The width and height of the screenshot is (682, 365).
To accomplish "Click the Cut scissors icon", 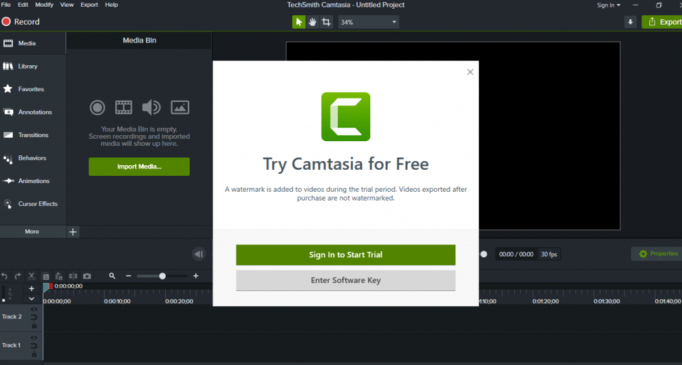I will 31,276.
